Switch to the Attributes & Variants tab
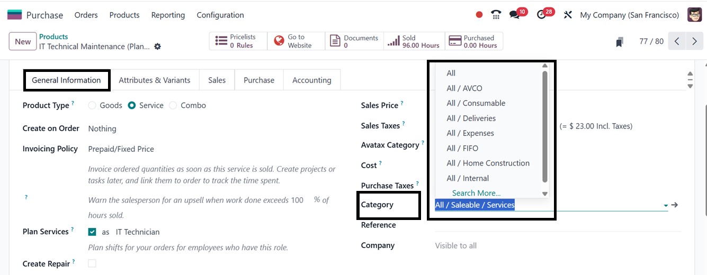707x275 pixels. click(154, 80)
